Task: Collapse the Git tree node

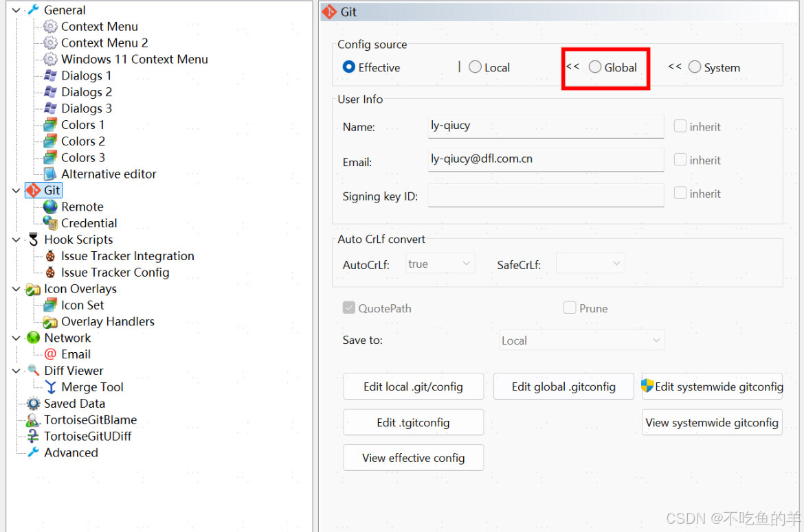Action: pyautogui.click(x=16, y=190)
